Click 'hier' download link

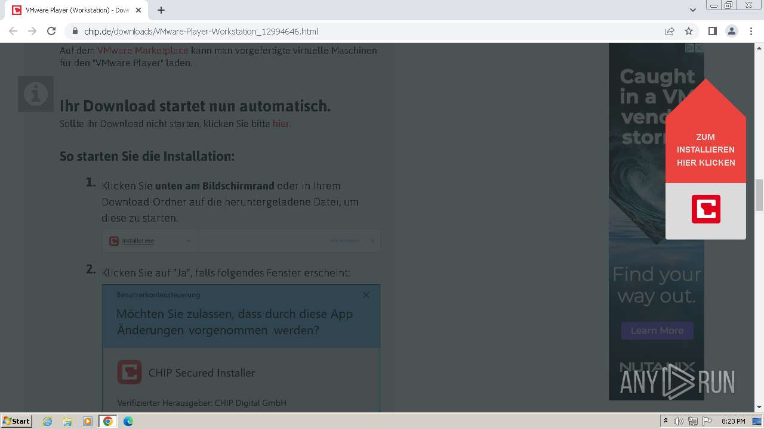pos(281,124)
